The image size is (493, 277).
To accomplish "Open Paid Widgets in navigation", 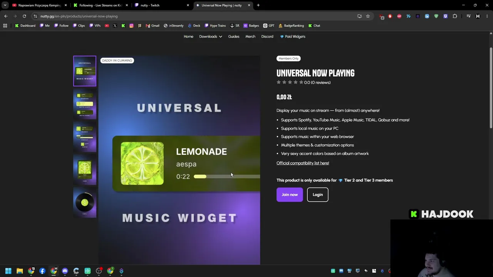I will point(293,37).
